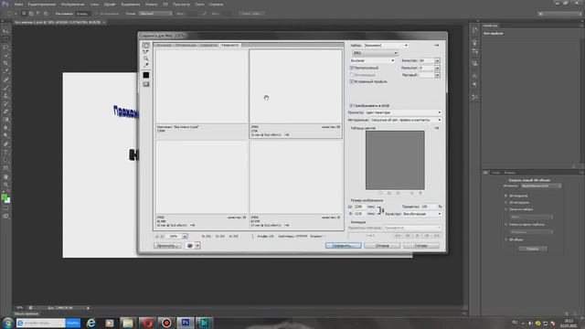Open the Image menu in Photoshop

pyautogui.click(x=72, y=4)
